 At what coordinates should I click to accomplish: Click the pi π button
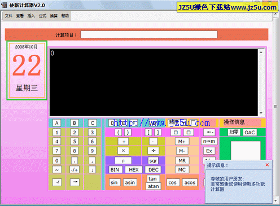(x=123, y=161)
